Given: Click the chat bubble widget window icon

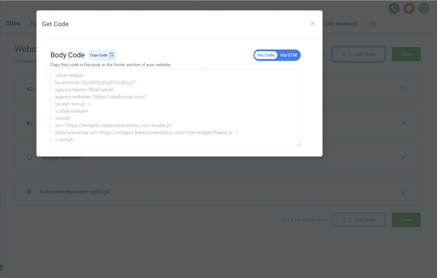Looking at the screenshot, I should 29,158.
